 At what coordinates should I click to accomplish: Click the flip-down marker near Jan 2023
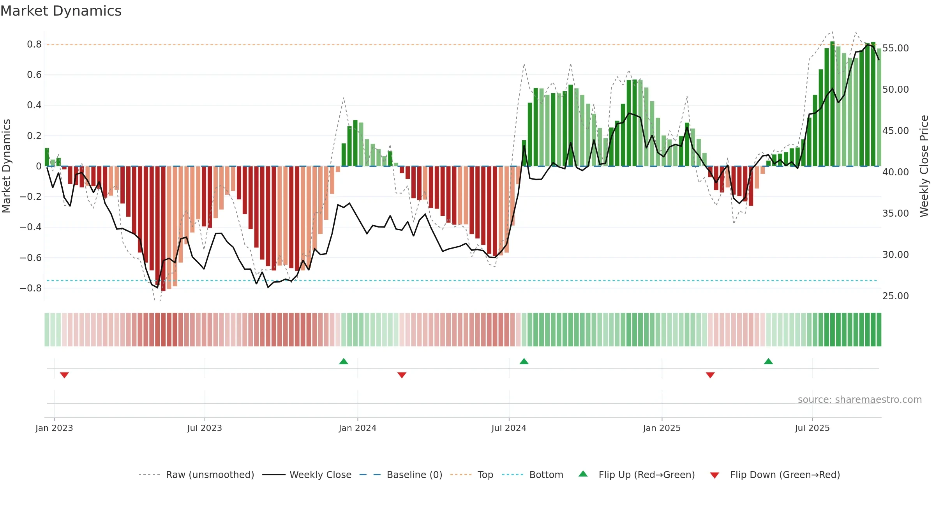(64, 375)
